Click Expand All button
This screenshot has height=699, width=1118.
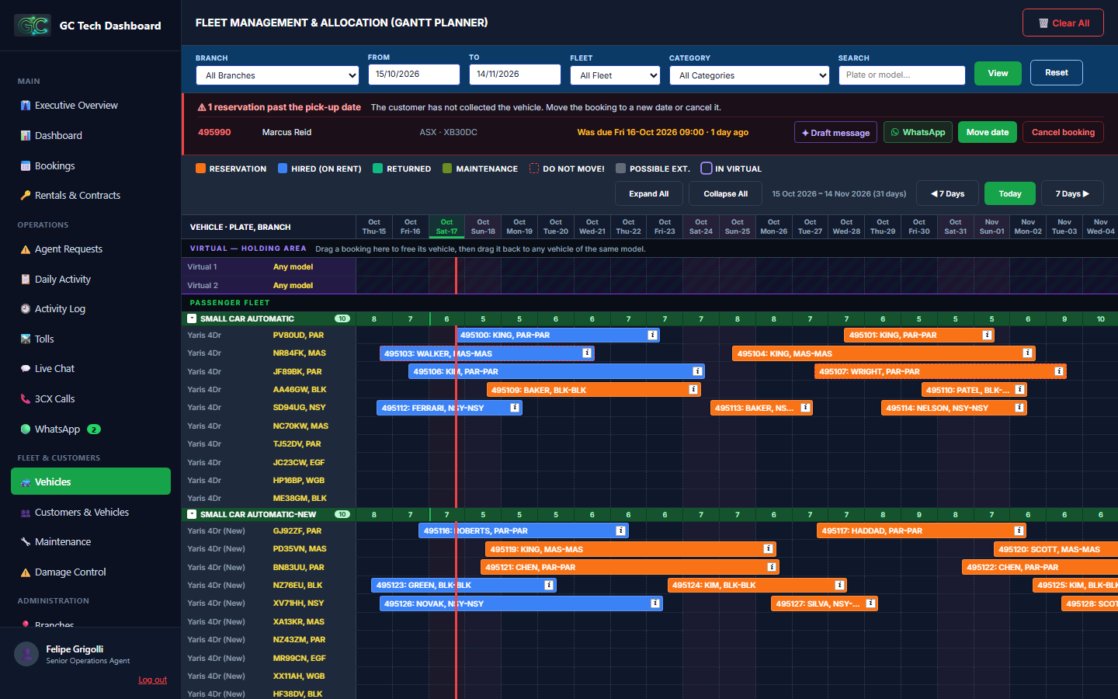[648, 193]
